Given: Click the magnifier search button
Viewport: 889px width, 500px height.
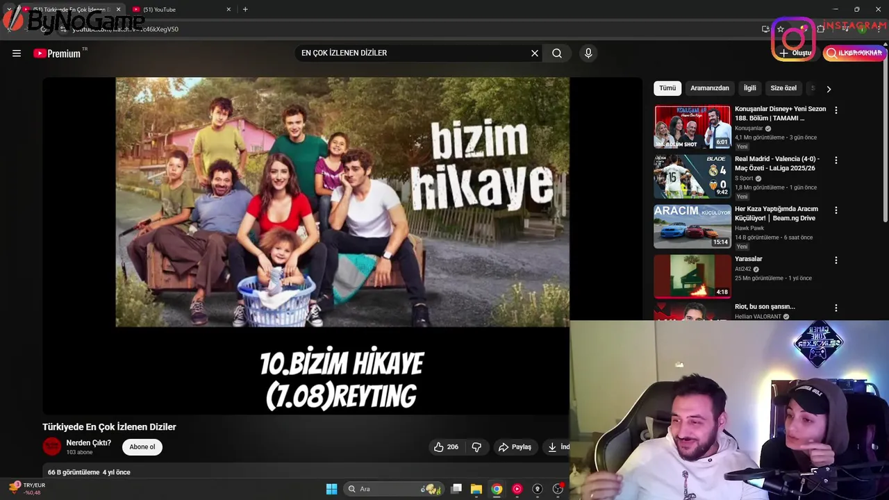Looking at the screenshot, I should [557, 53].
